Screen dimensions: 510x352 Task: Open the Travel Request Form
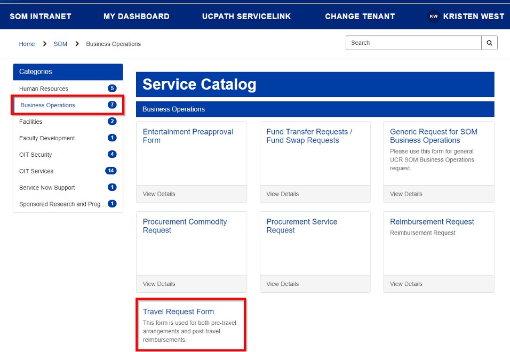coord(178,312)
